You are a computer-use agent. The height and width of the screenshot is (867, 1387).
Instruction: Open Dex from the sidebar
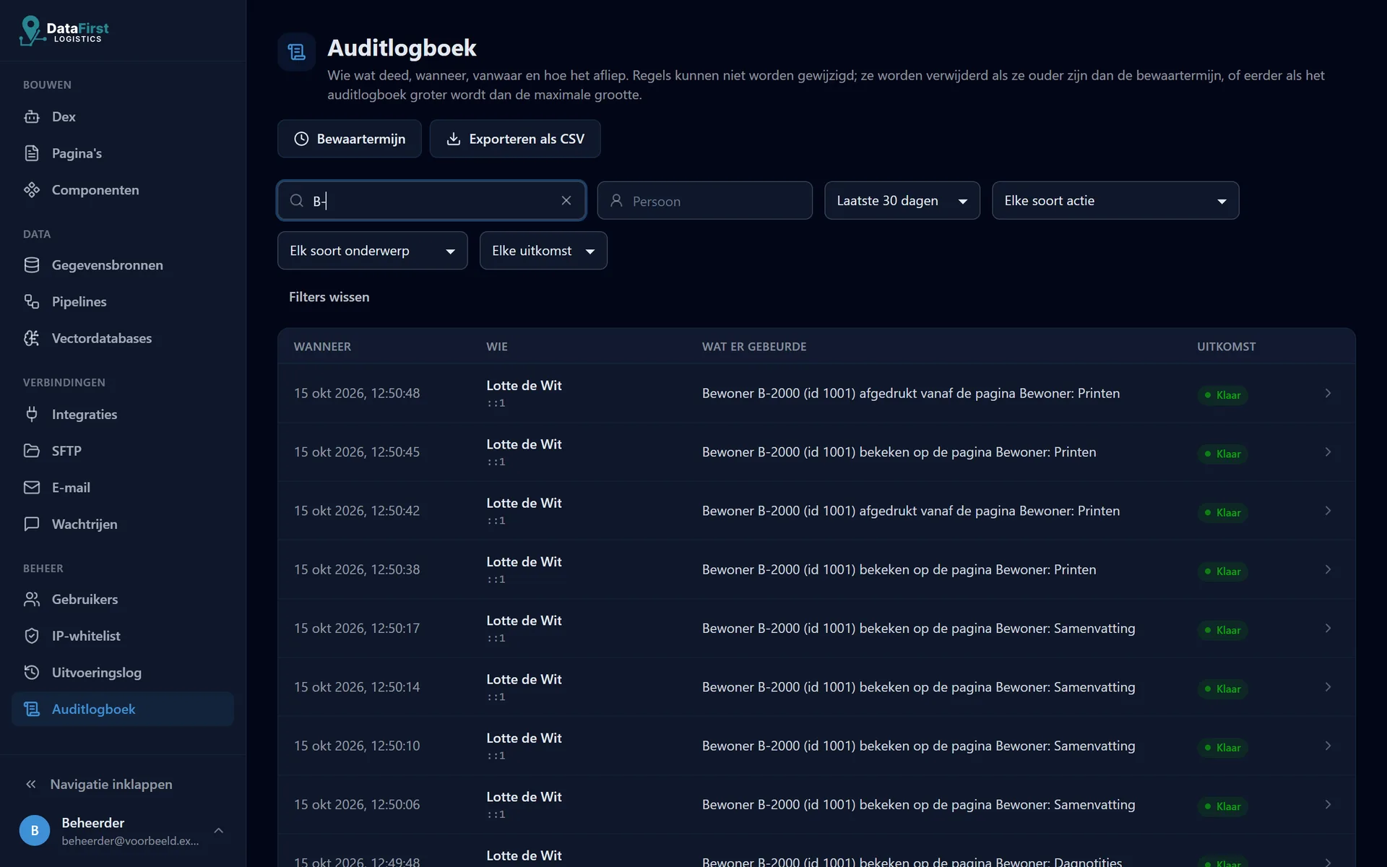(123, 116)
